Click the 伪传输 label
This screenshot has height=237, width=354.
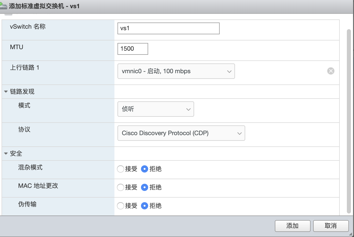27,204
